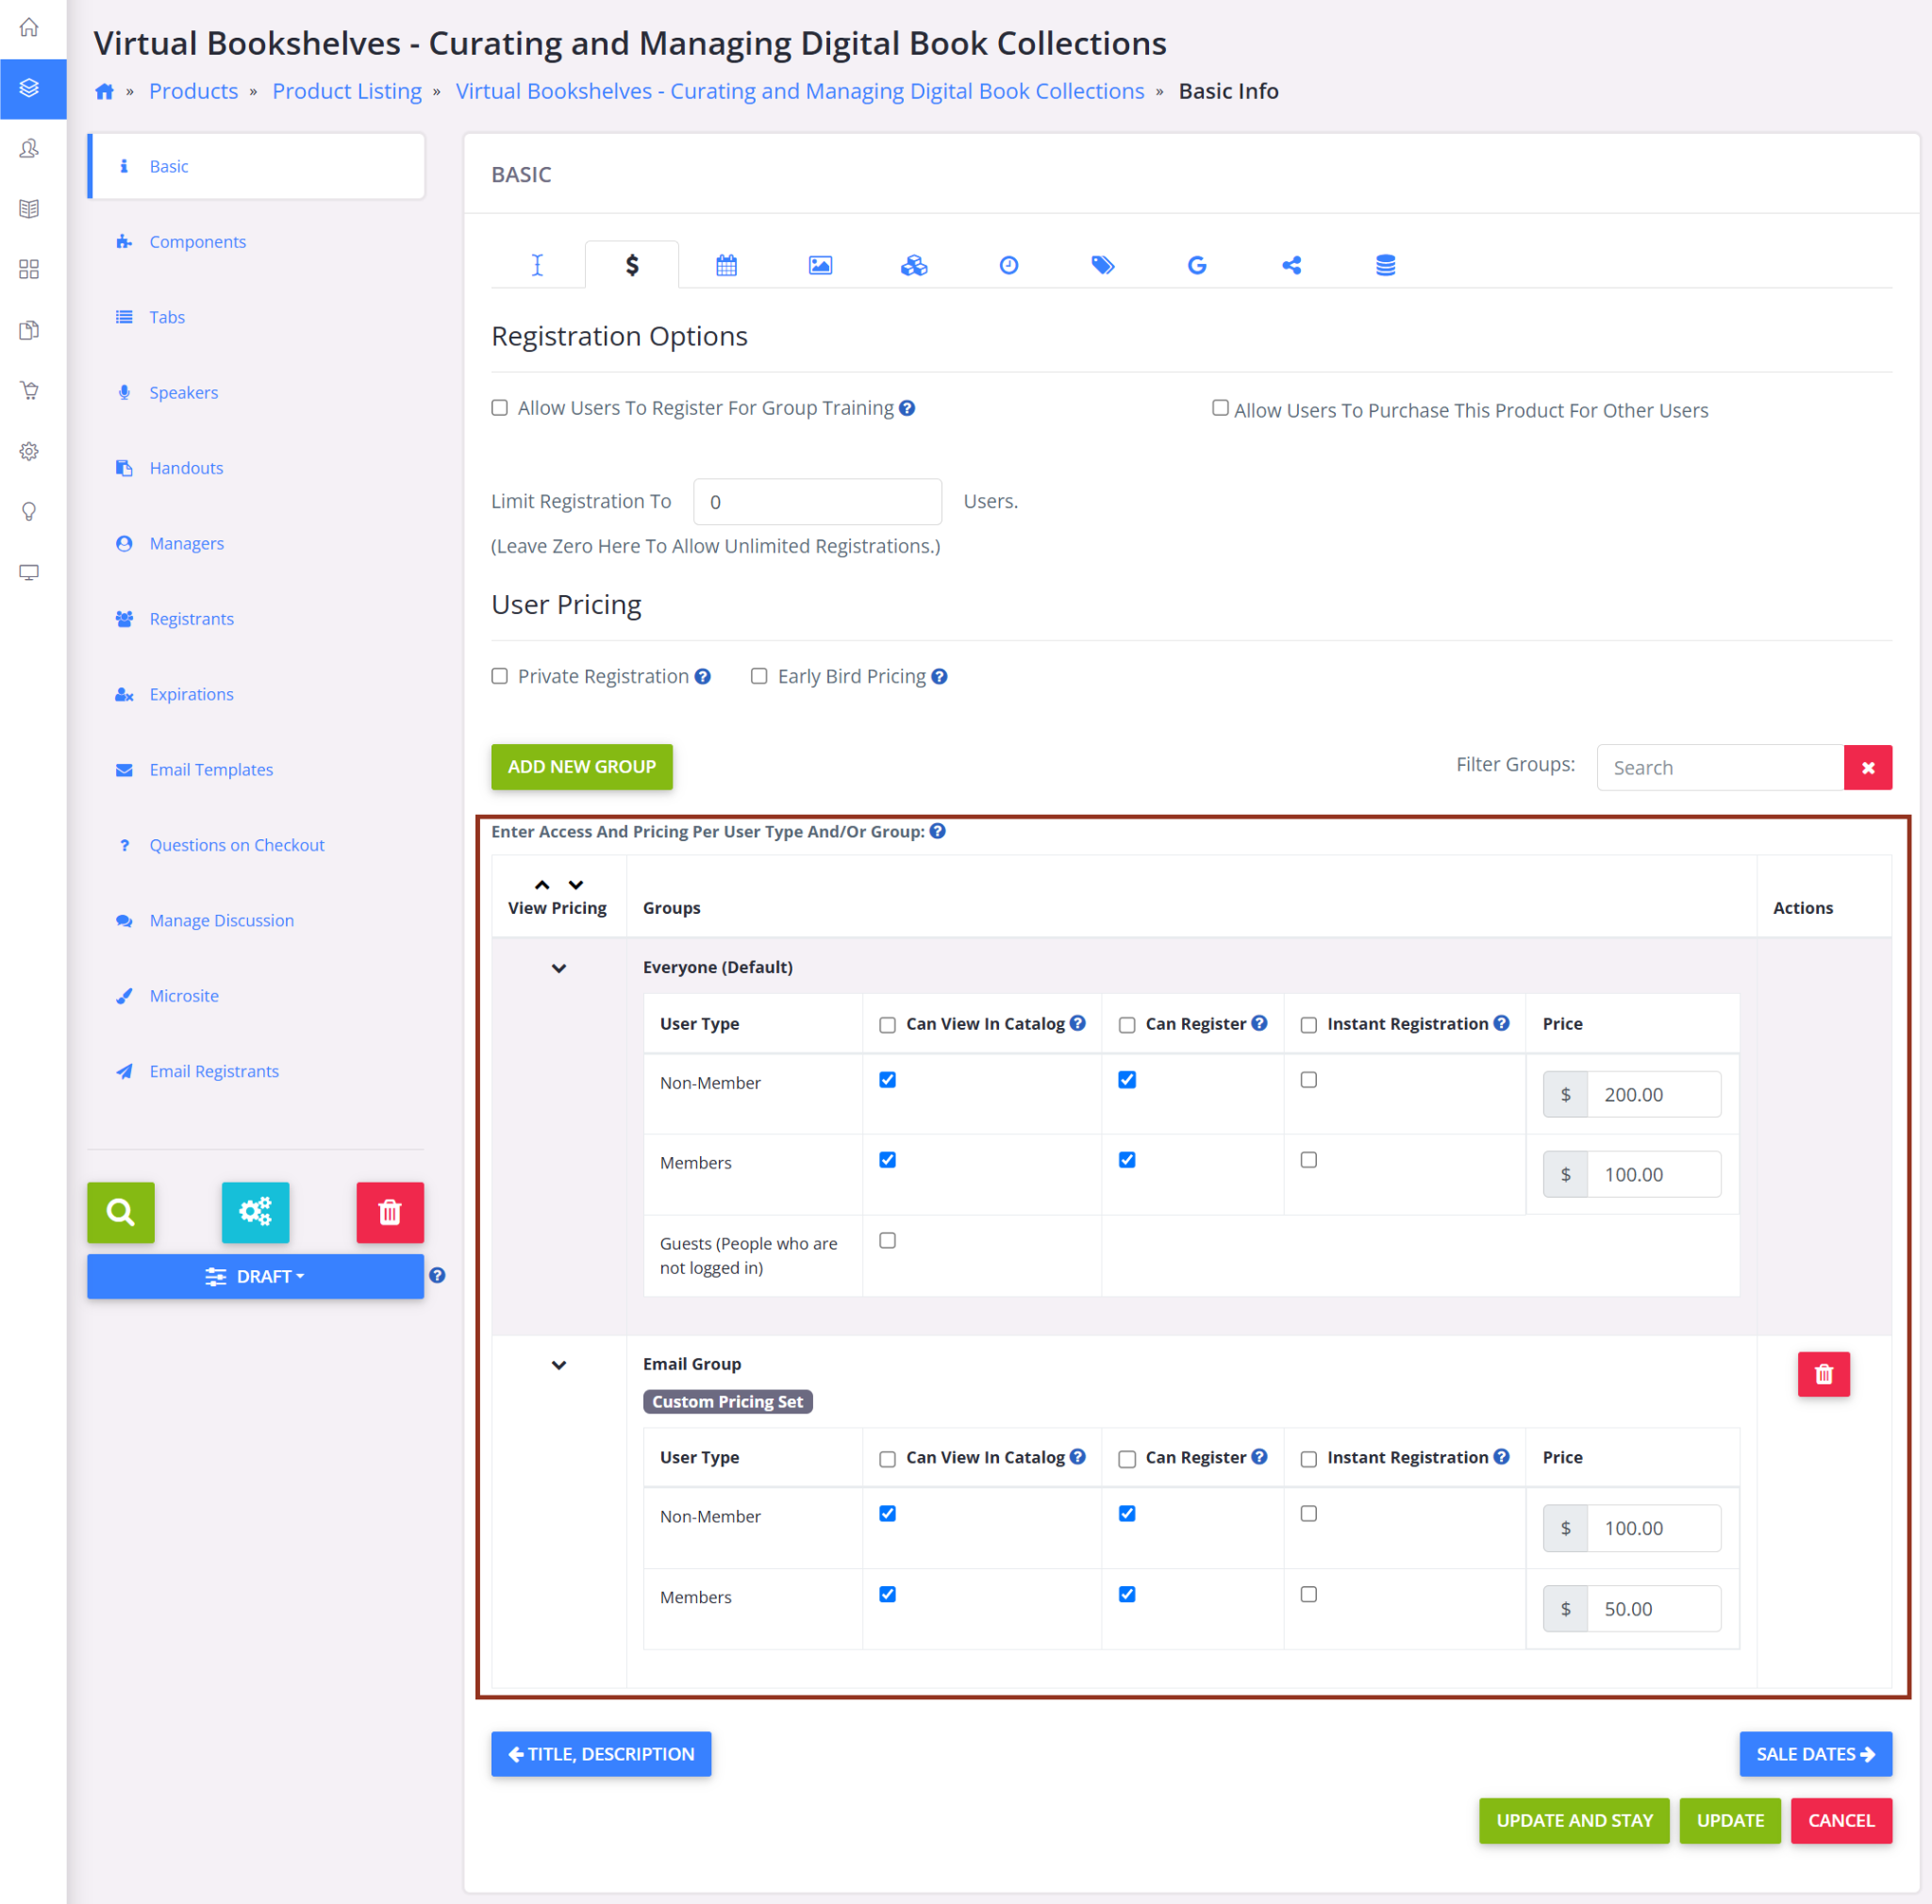Click the Limit Registration To input field
Screen dimensions: 1932x1904
click(817, 502)
